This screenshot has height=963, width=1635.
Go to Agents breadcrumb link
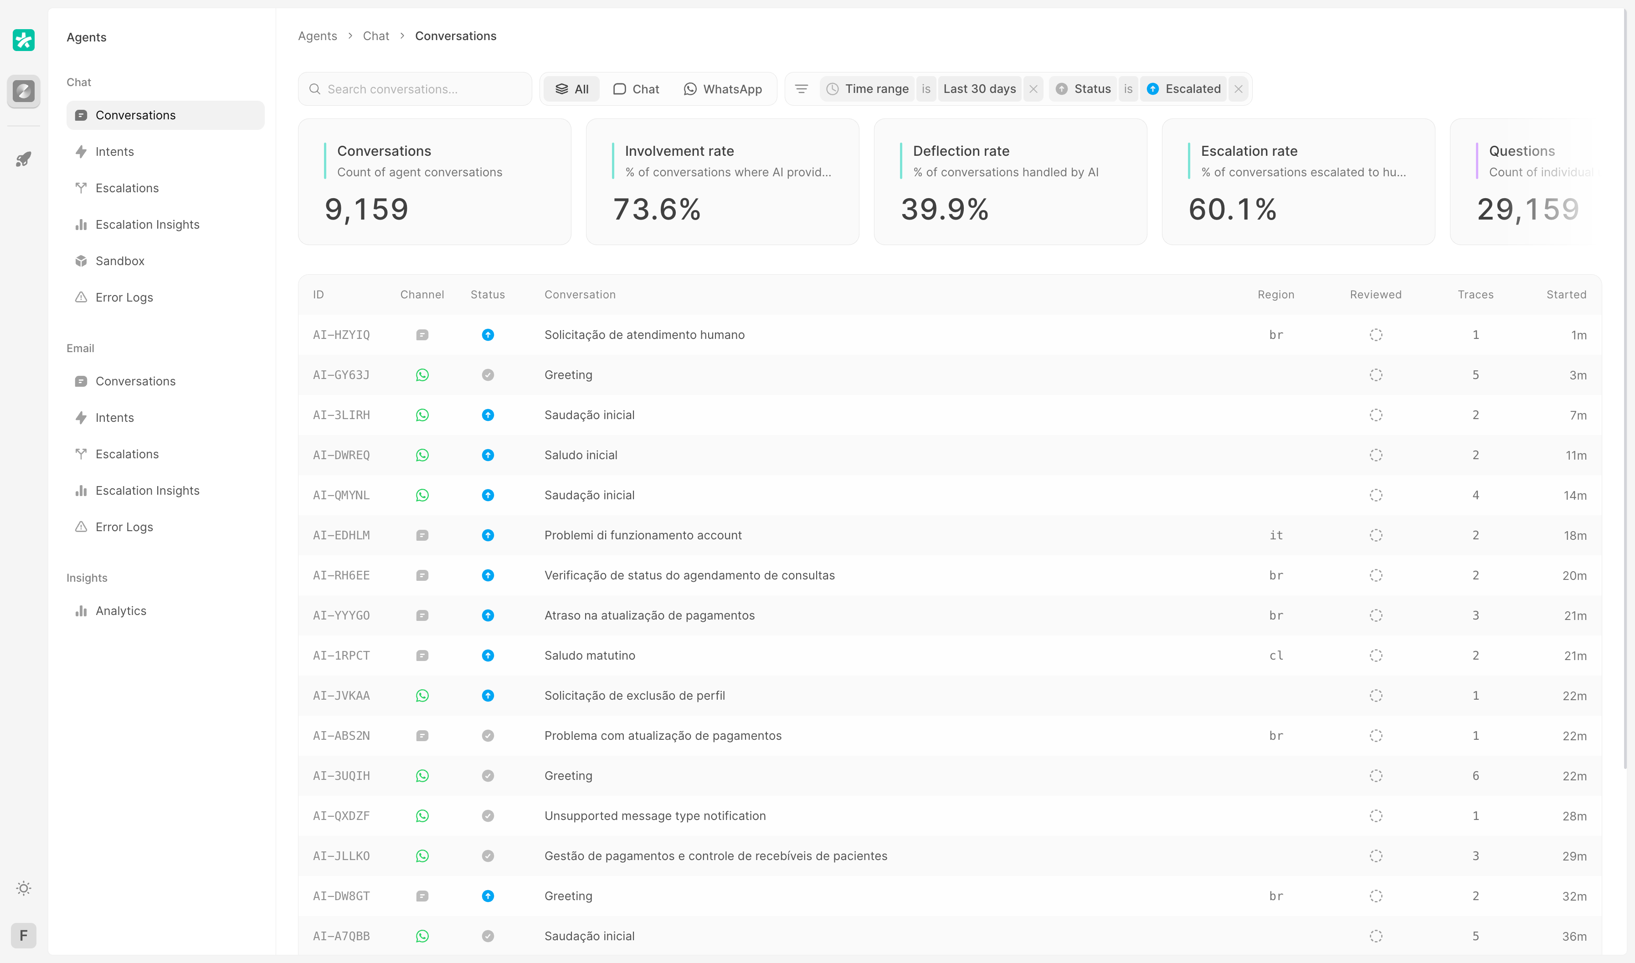click(318, 36)
